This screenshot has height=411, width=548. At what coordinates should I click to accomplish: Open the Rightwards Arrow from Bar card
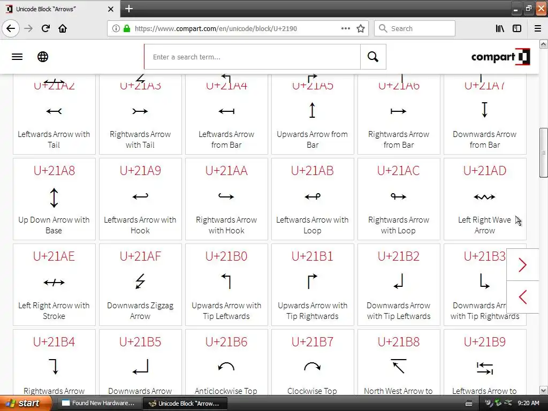tap(399, 114)
